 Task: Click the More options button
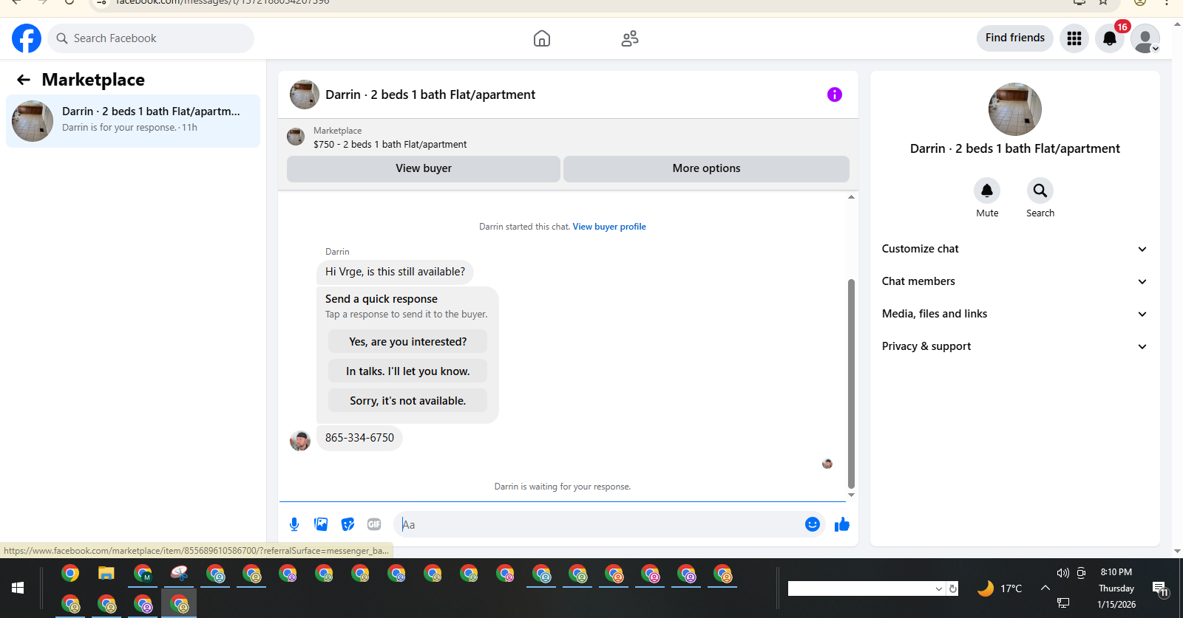click(x=706, y=168)
